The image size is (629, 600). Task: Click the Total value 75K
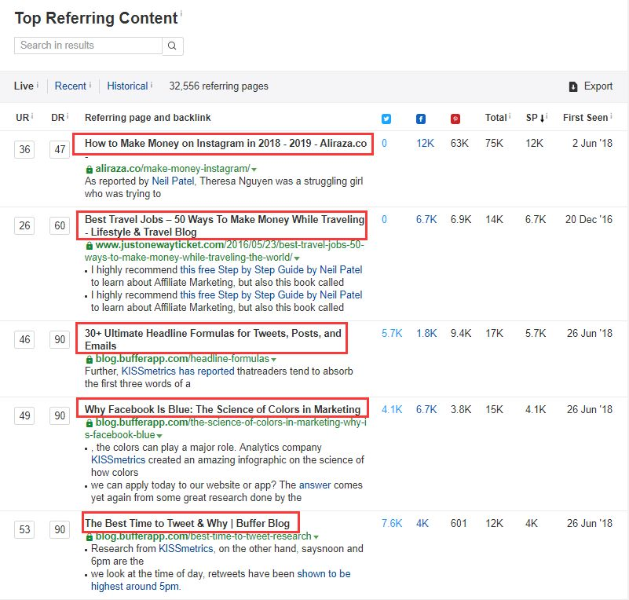tap(494, 144)
